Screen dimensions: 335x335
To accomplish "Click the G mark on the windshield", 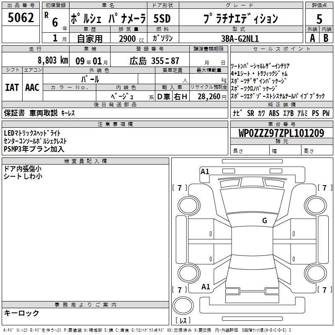I will click(x=264, y=221).
